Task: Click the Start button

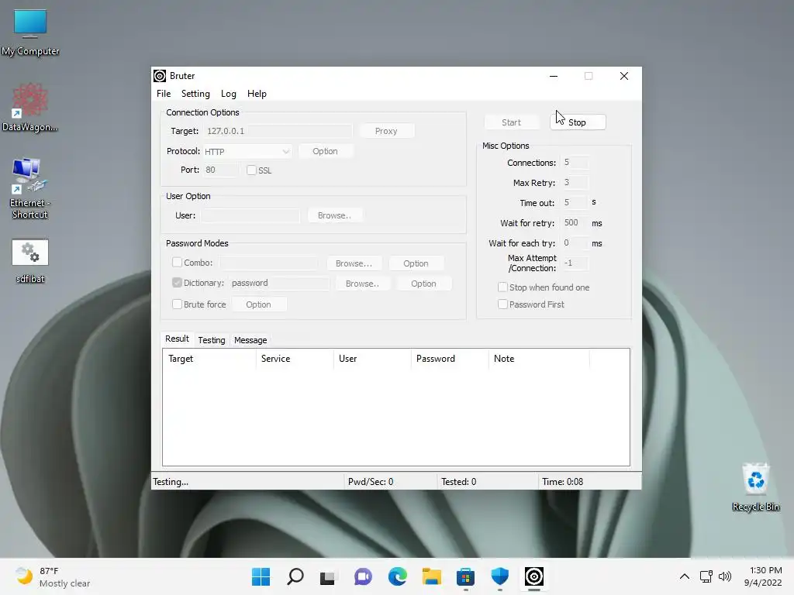Action: coord(512,122)
